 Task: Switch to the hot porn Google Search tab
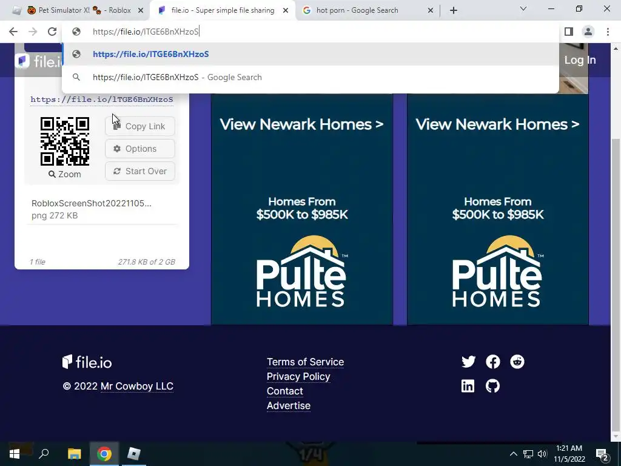pyautogui.click(x=357, y=11)
